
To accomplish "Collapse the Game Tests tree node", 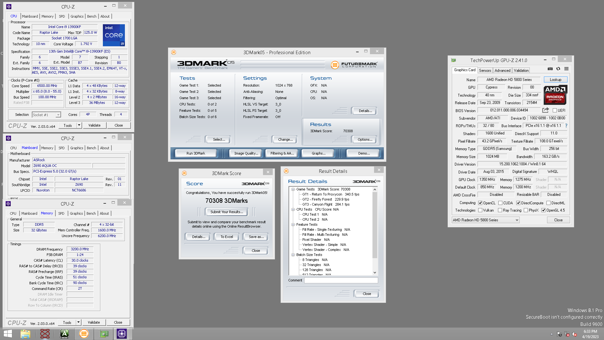I will click(293, 189).
